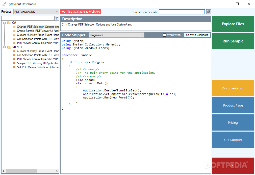Open the Pricing tile
The image size is (255, 175).
tap(233, 122)
